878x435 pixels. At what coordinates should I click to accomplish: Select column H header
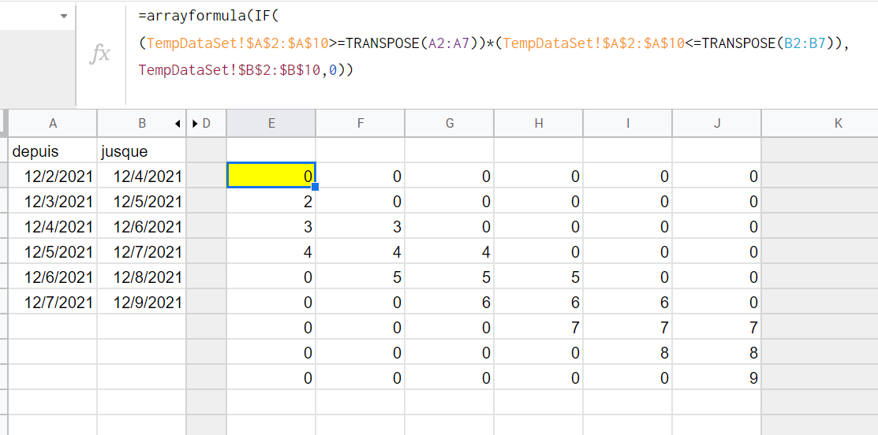(538, 124)
